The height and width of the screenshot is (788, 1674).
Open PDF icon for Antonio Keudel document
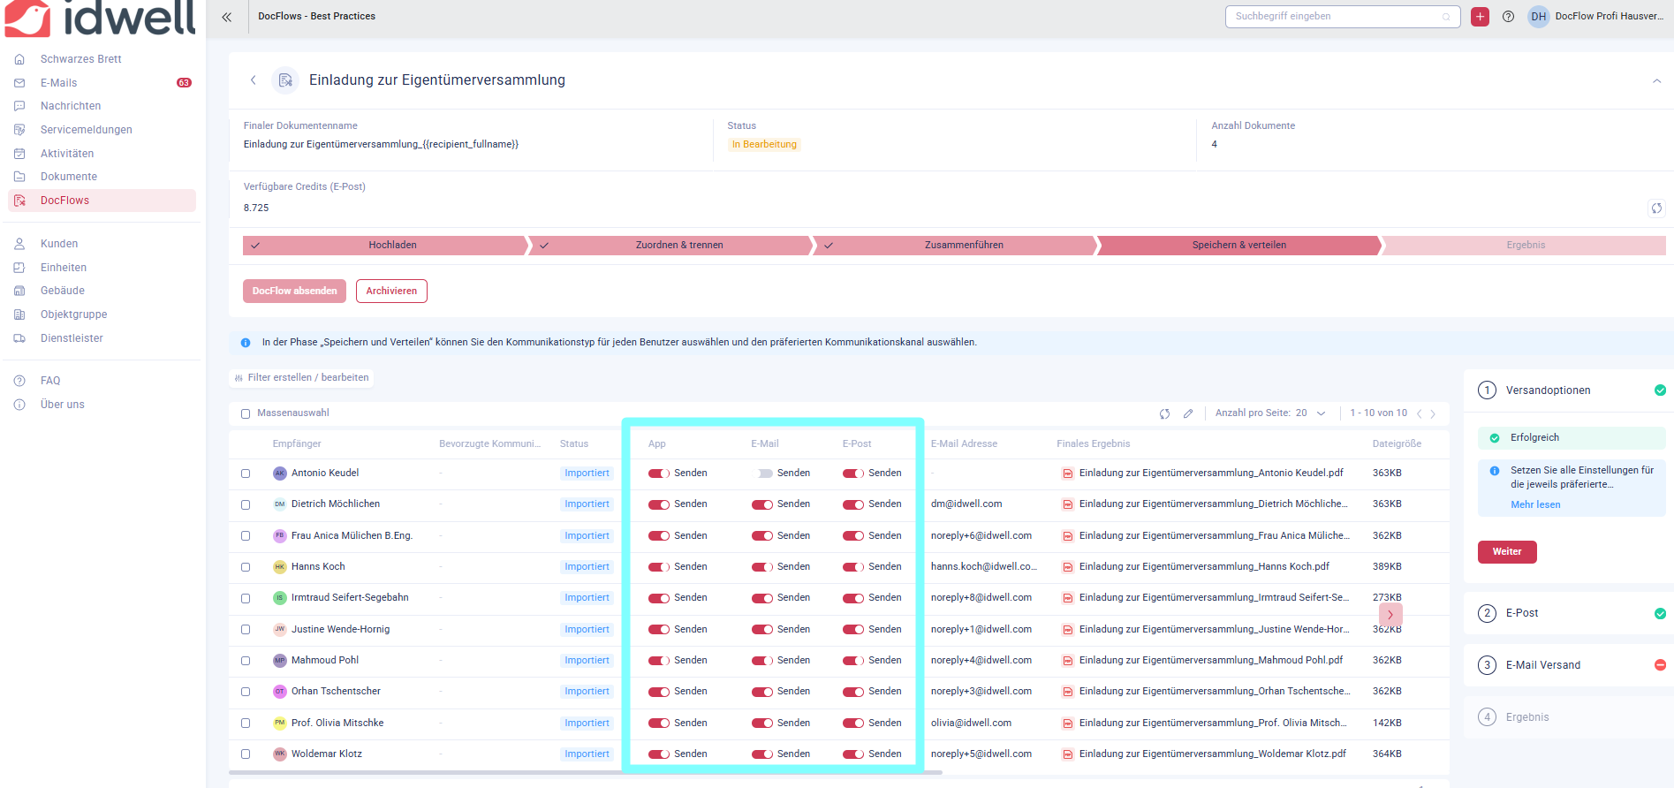click(x=1067, y=474)
